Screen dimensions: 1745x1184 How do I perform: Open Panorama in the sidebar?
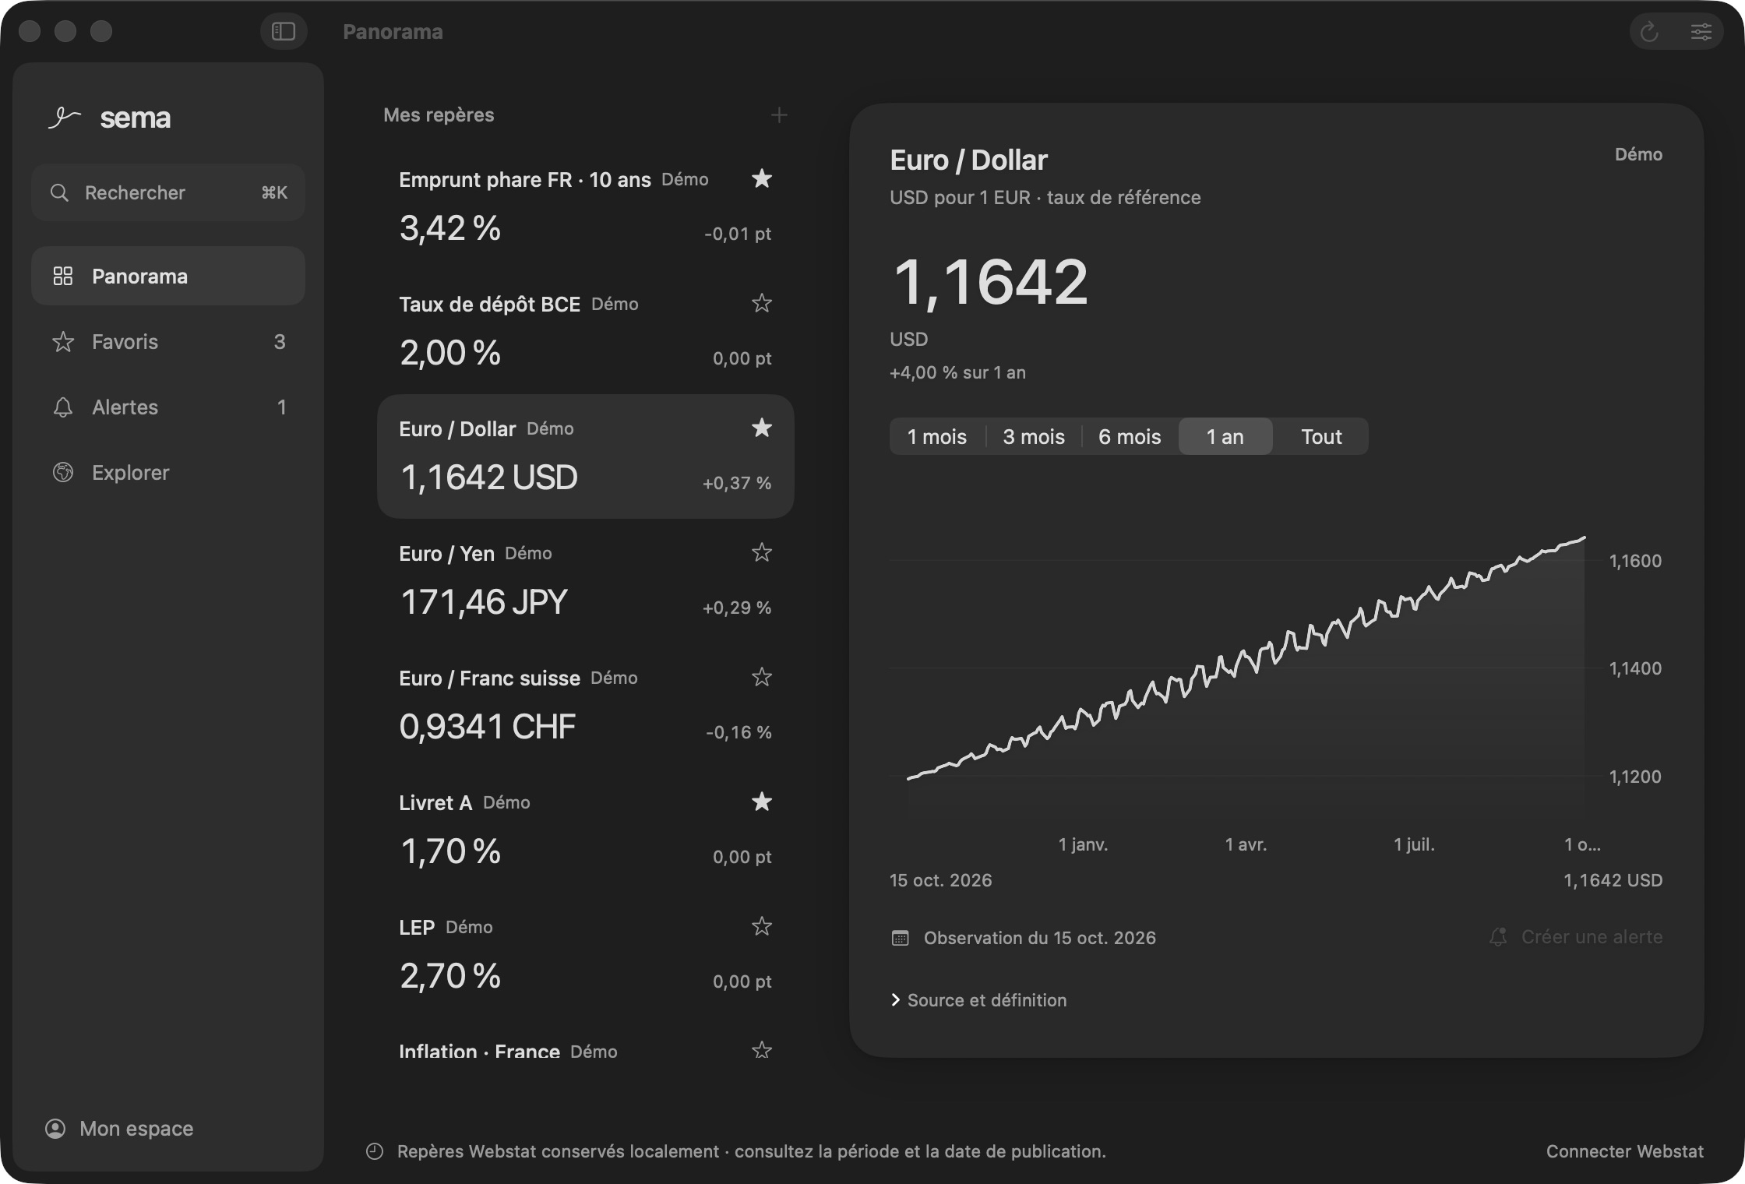[x=167, y=276]
